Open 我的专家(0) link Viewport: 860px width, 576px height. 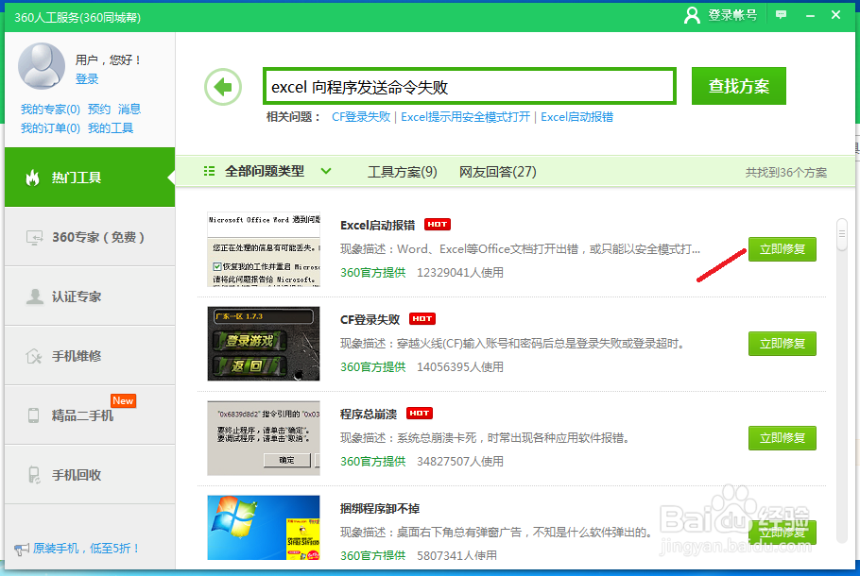pos(50,109)
